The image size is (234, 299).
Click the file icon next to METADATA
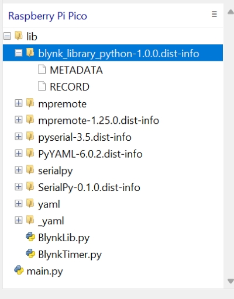click(42, 69)
